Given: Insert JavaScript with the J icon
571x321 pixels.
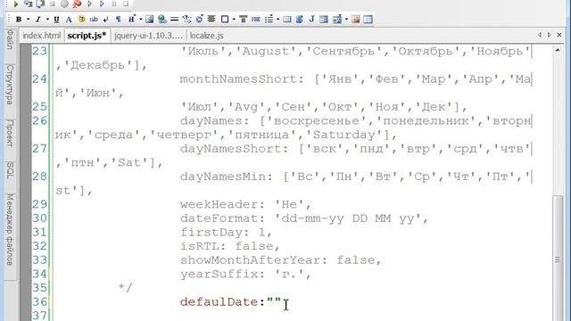Looking at the screenshot, I should [x=311, y=20].
